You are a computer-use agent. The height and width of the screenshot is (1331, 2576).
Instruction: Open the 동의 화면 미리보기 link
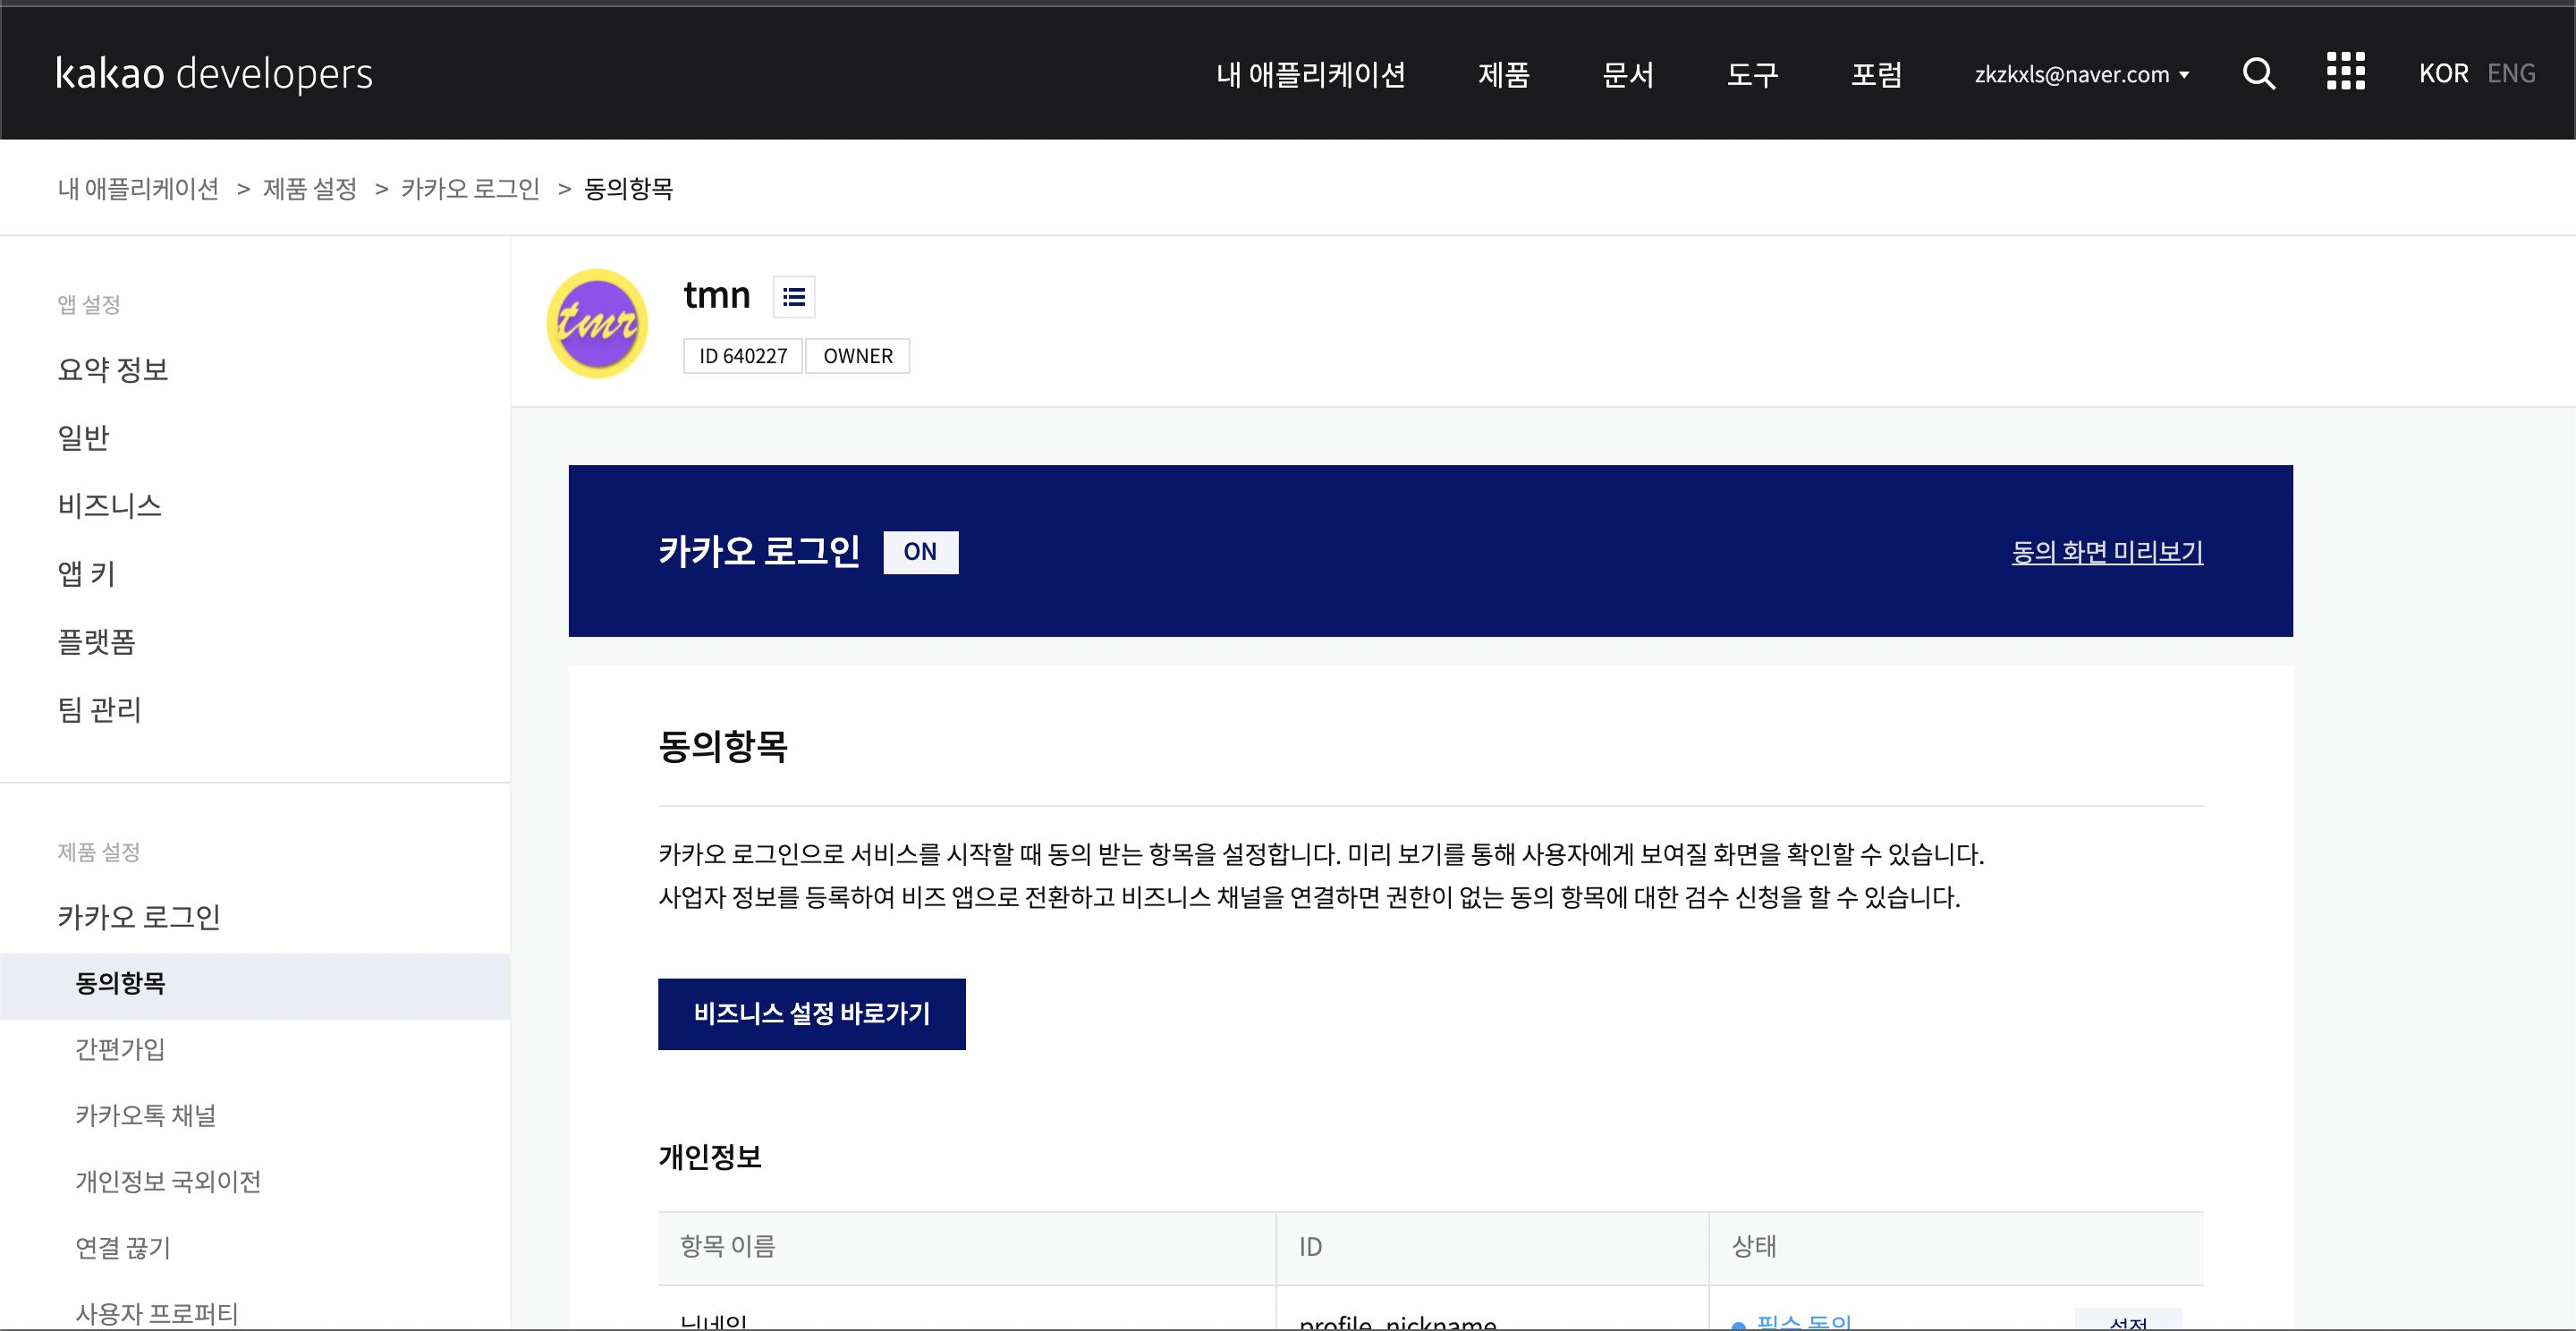coord(2106,552)
